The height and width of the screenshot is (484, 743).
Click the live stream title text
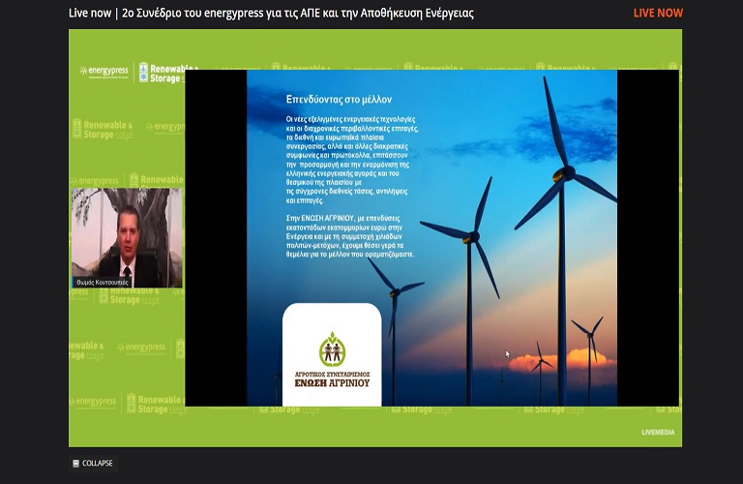[271, 14]
